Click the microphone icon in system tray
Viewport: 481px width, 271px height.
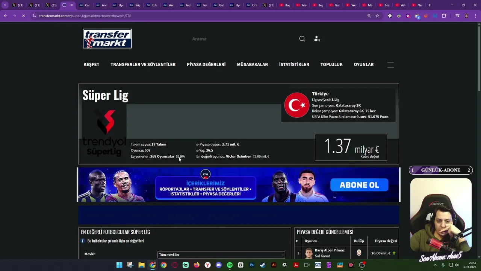tap(443, 265)
